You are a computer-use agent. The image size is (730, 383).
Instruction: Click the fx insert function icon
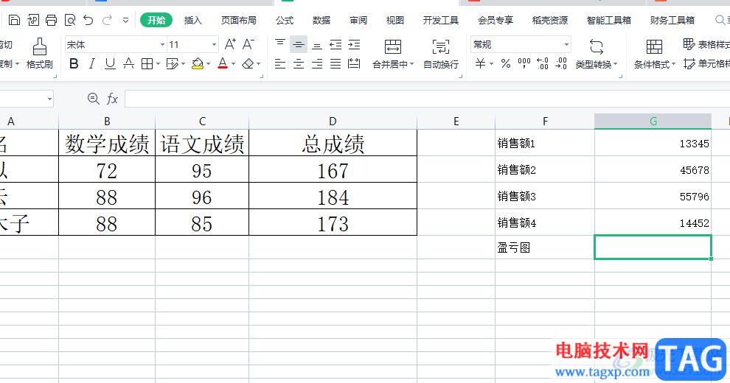click(x=112, y=99)
